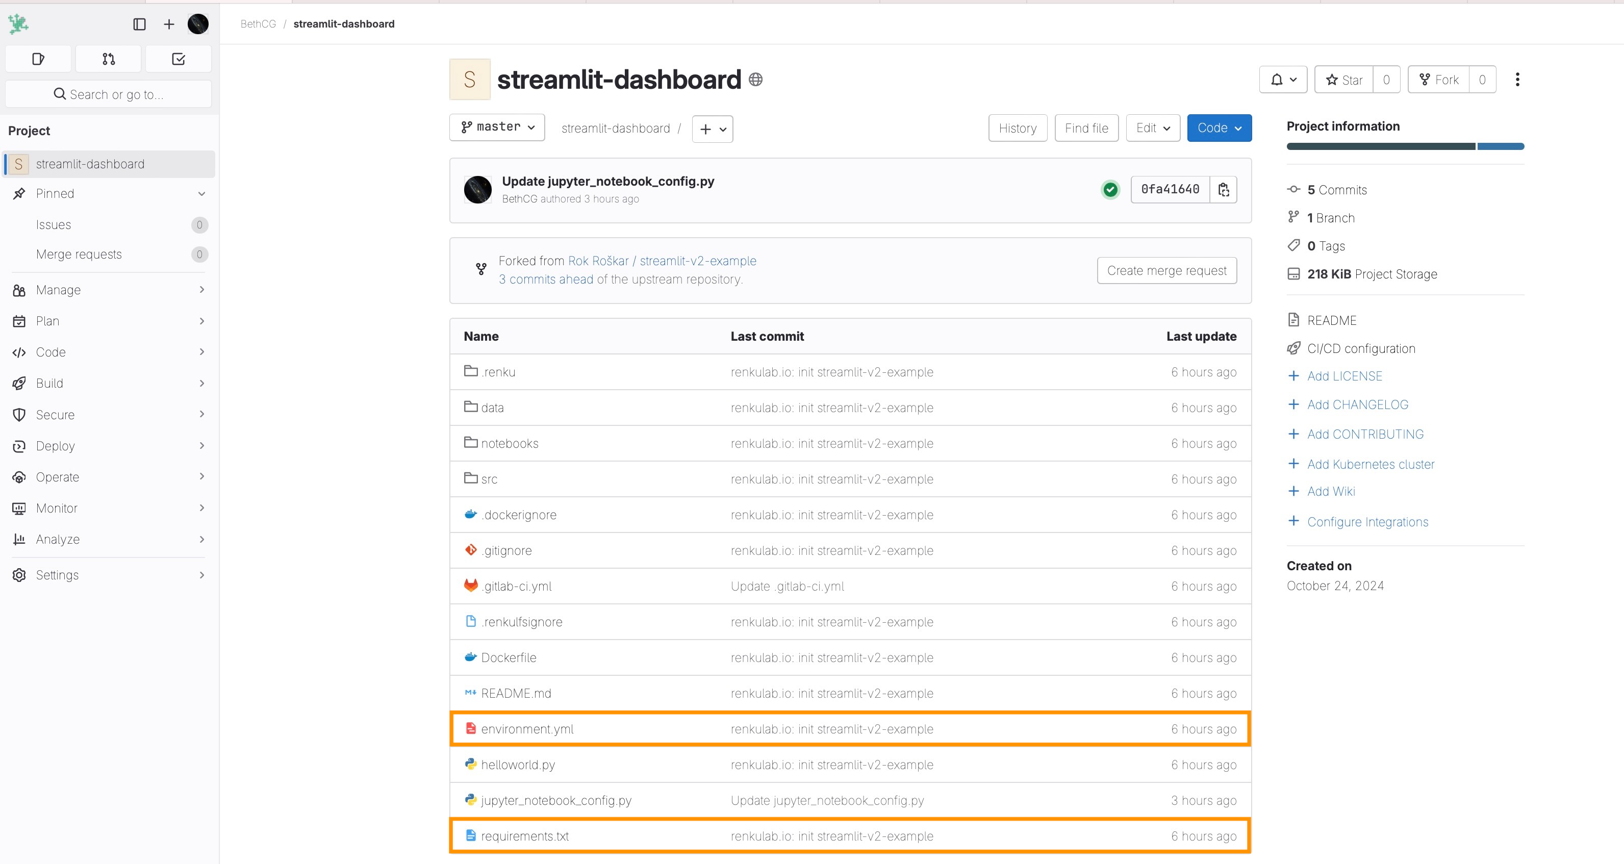Expand the Secure menu

click(109, 415)
